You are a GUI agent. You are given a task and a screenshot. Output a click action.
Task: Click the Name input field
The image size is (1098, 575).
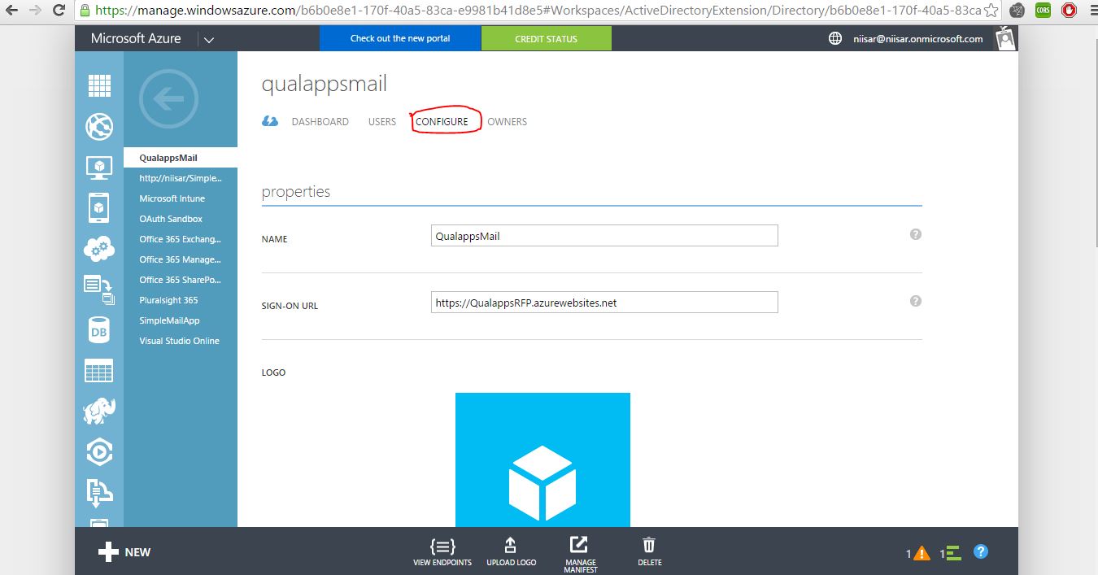[x=604, y=236]
